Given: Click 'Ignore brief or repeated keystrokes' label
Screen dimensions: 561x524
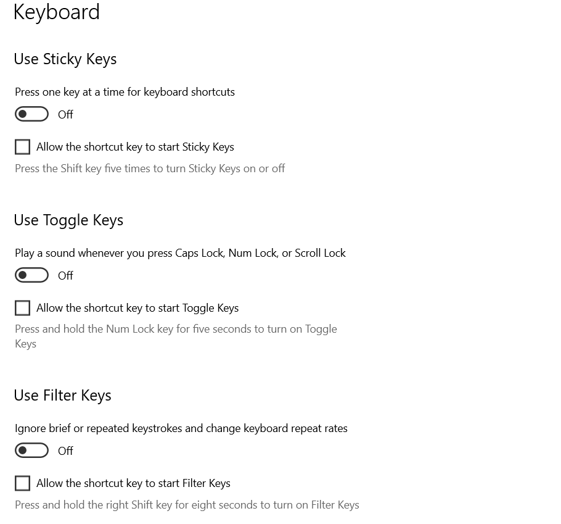Looking at the screenshot, I should (181, 428).
